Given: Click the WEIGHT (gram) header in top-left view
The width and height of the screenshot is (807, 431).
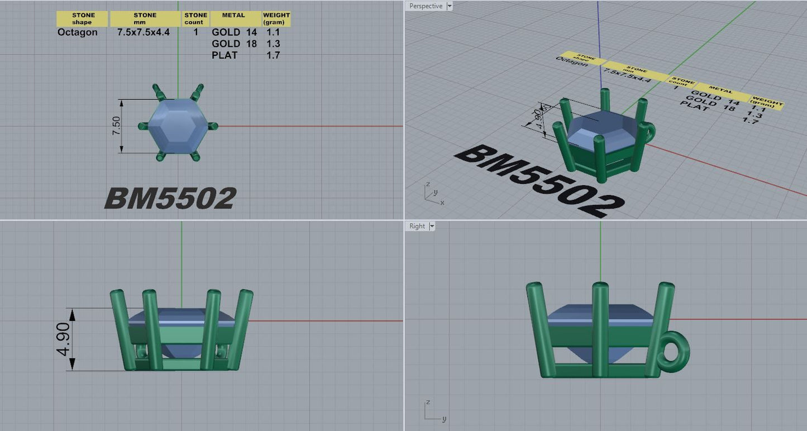Looking at the screenshot, I should [276, 19].
